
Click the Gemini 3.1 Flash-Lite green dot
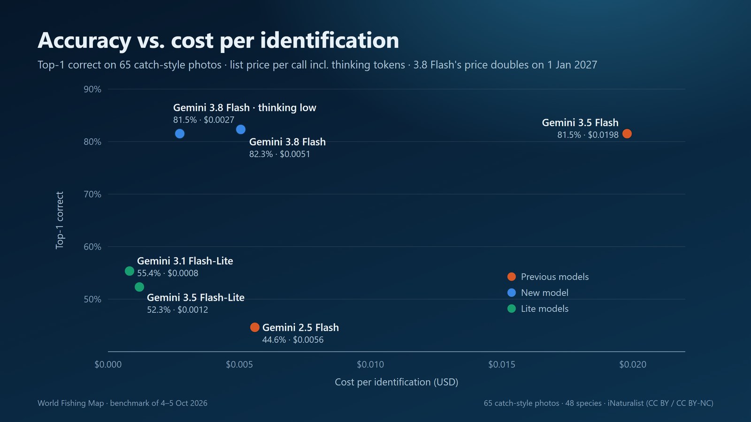pos(130,271)
